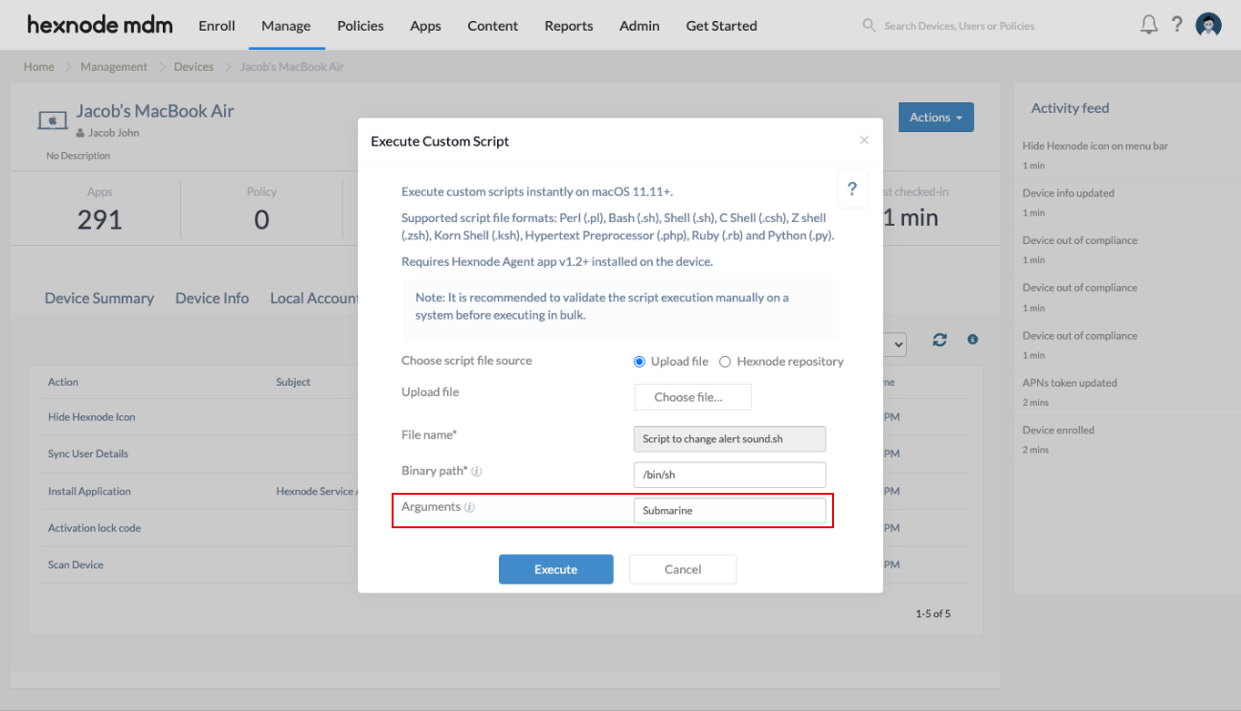Click the Apps count 291

tap(100, 220)
